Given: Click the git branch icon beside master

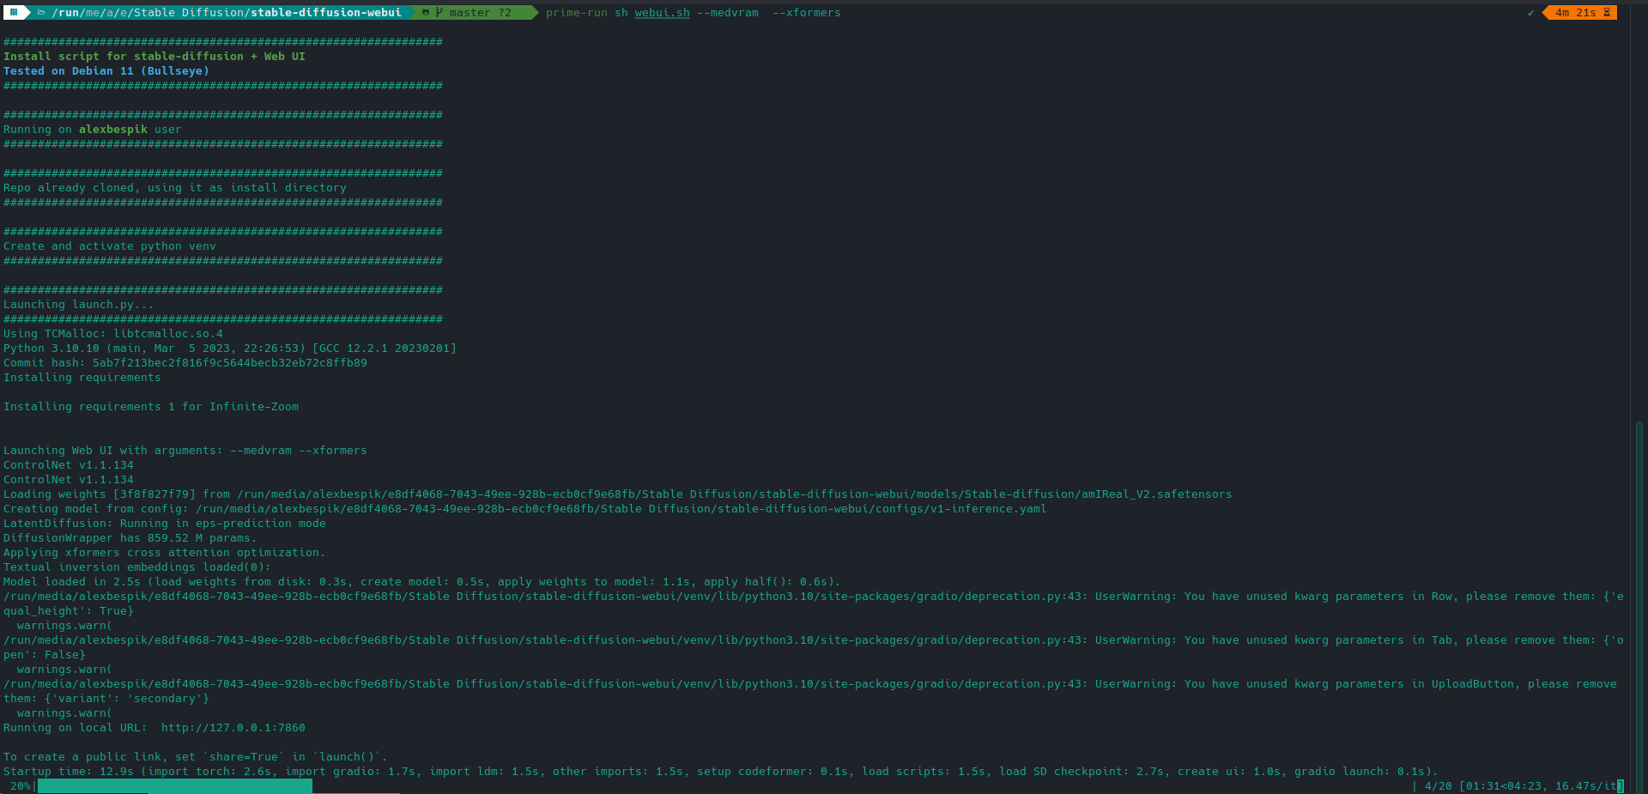Looking at the screenshot, I should coord(440,12).
